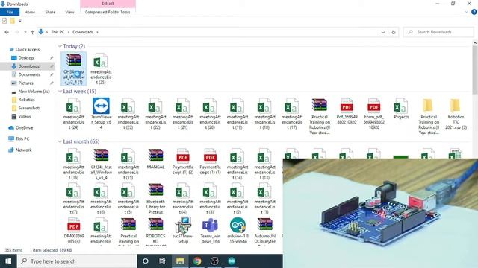478x268 pixels.
Task: Open the Compressed Folder Tools tab
Action: tap(108, 12)
